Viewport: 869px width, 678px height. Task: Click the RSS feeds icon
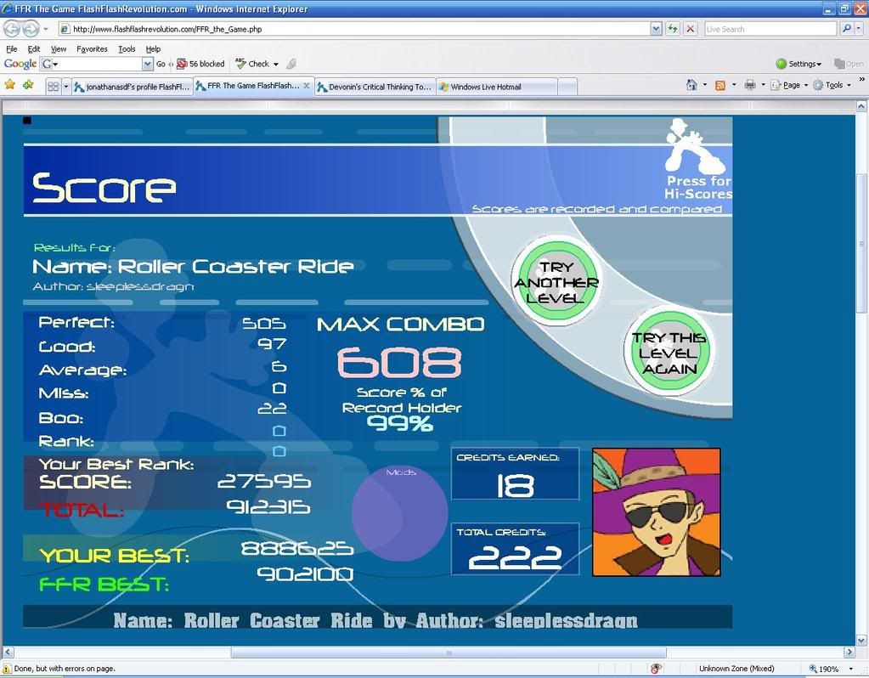coord(720,85)
